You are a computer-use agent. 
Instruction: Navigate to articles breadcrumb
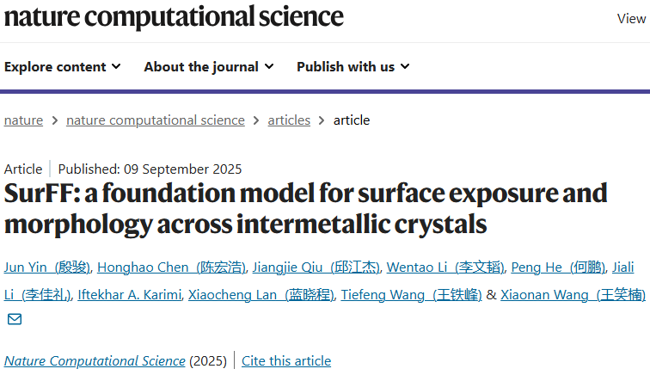tap(289, 120)
